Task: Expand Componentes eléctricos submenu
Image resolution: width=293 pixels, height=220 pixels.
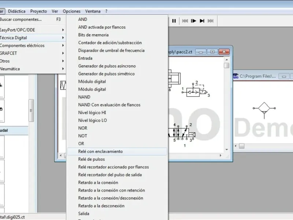Action: pyautogui.click(x=32, y=45)
